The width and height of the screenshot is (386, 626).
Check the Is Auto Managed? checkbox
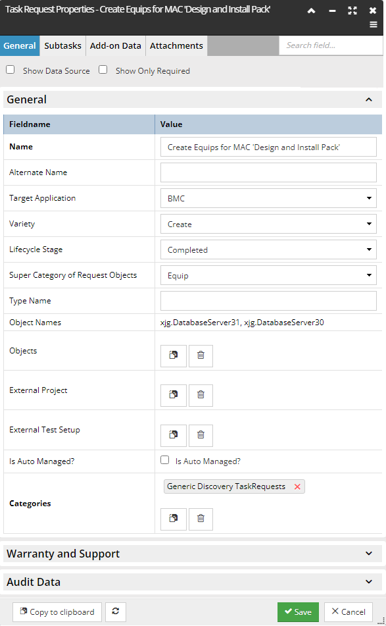[x=164, y=460]
